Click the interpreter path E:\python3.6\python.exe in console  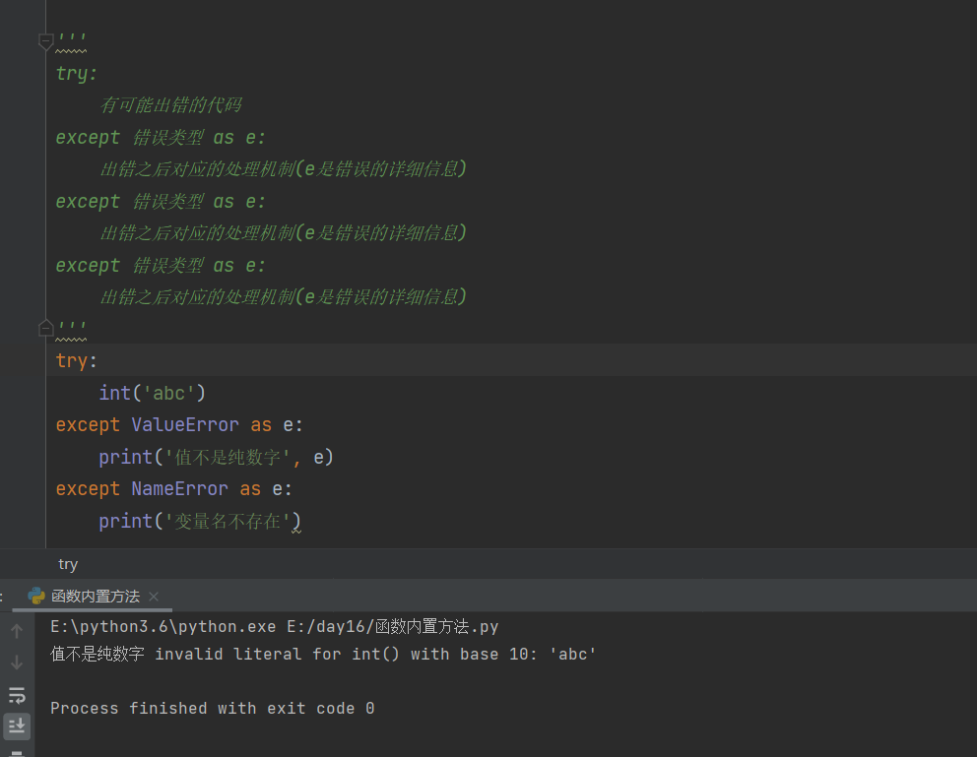click(163, 626)
